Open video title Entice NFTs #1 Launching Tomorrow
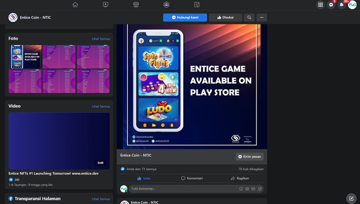The width and height of the screenshot is (360, 204). (x=53, y=174)
